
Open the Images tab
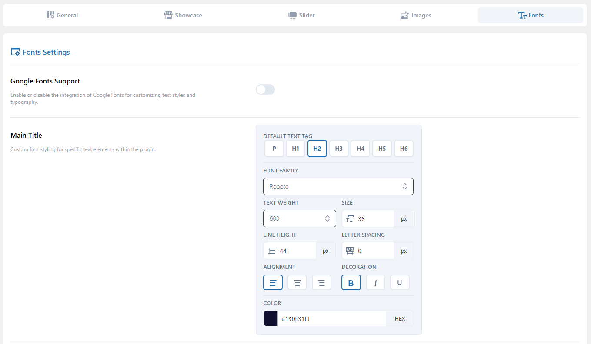coord(416,15)
